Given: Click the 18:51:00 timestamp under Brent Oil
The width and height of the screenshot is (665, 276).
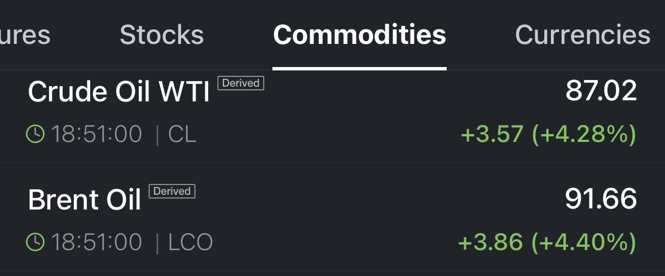Looking at the screenshot, I should [x=96, y=243].
